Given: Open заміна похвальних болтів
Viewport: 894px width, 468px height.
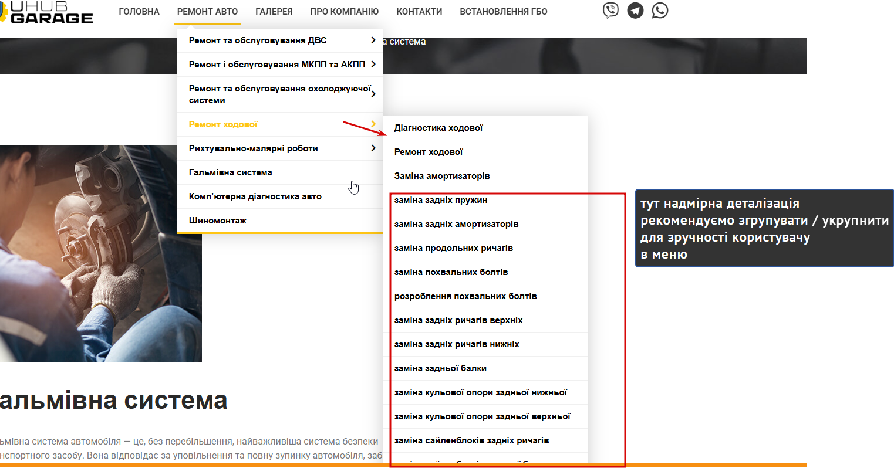Looking at the screenshot, I should point(485,272).
